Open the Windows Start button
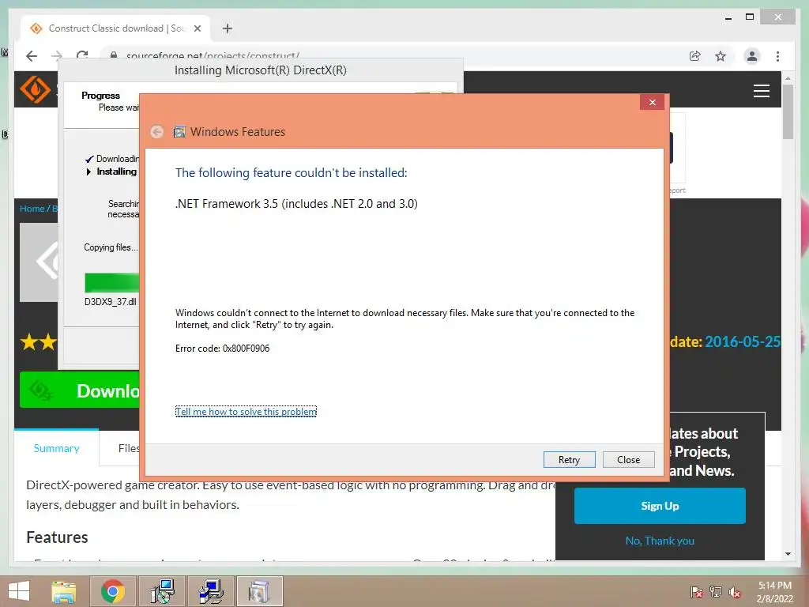The image size is (809, 607). (19, 591)
